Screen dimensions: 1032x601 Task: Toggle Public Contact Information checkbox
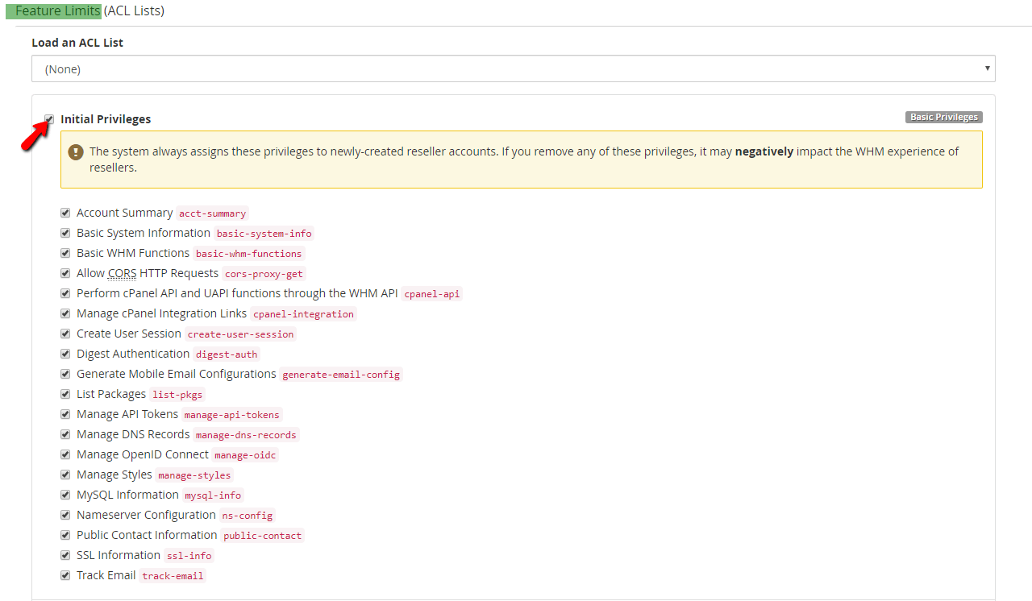click(65, 536)
